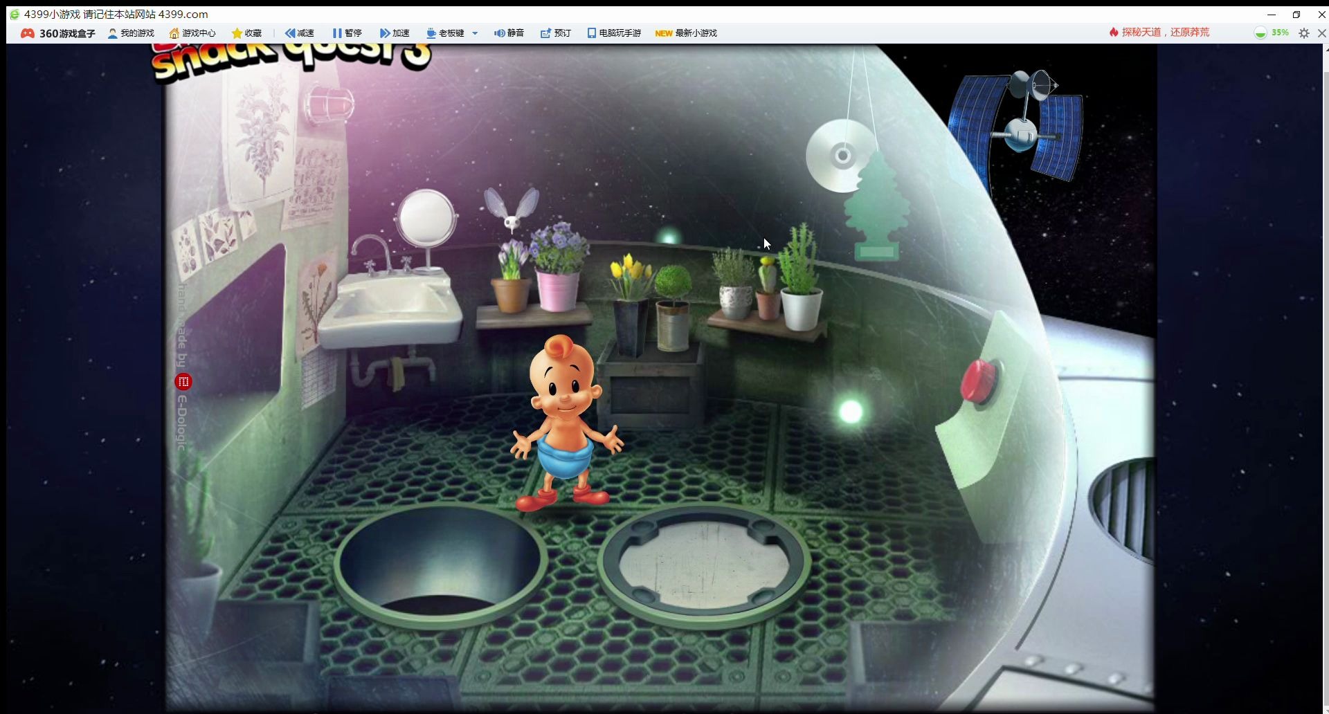Click the botanical poster on wall
This screenshot has width=1329, height=714.
(261, 137)
